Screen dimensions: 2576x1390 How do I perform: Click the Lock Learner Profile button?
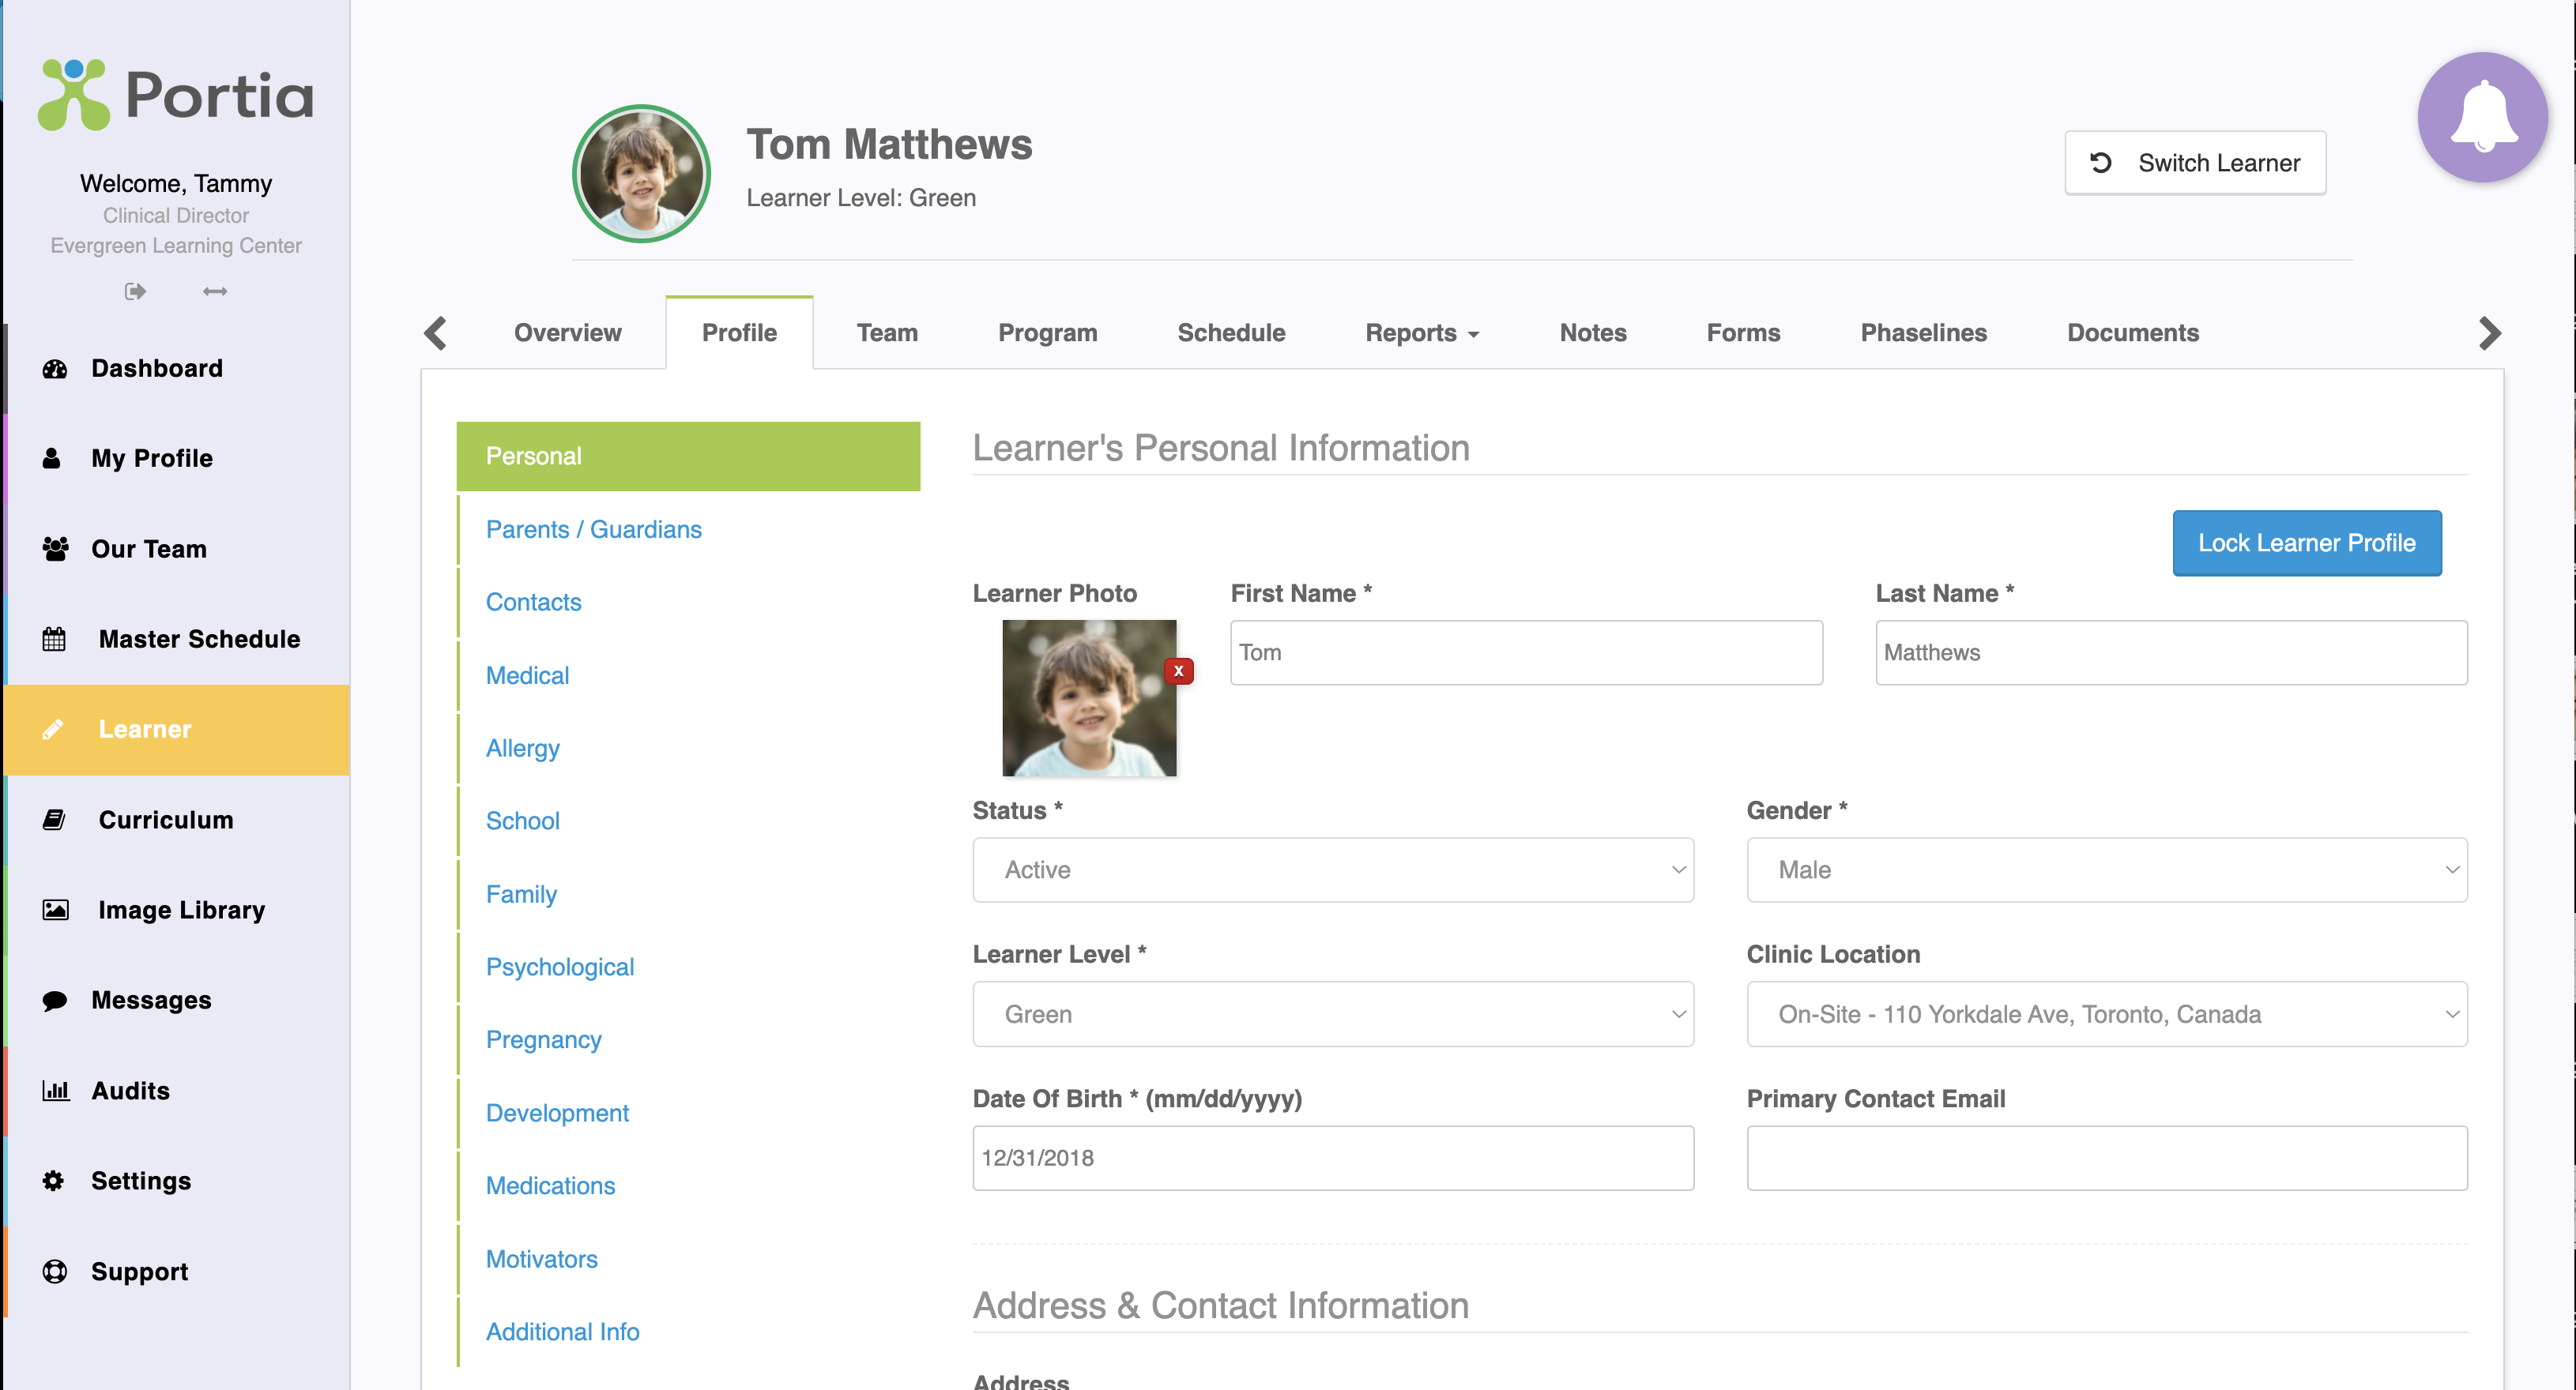click(x=2305, y=543)
